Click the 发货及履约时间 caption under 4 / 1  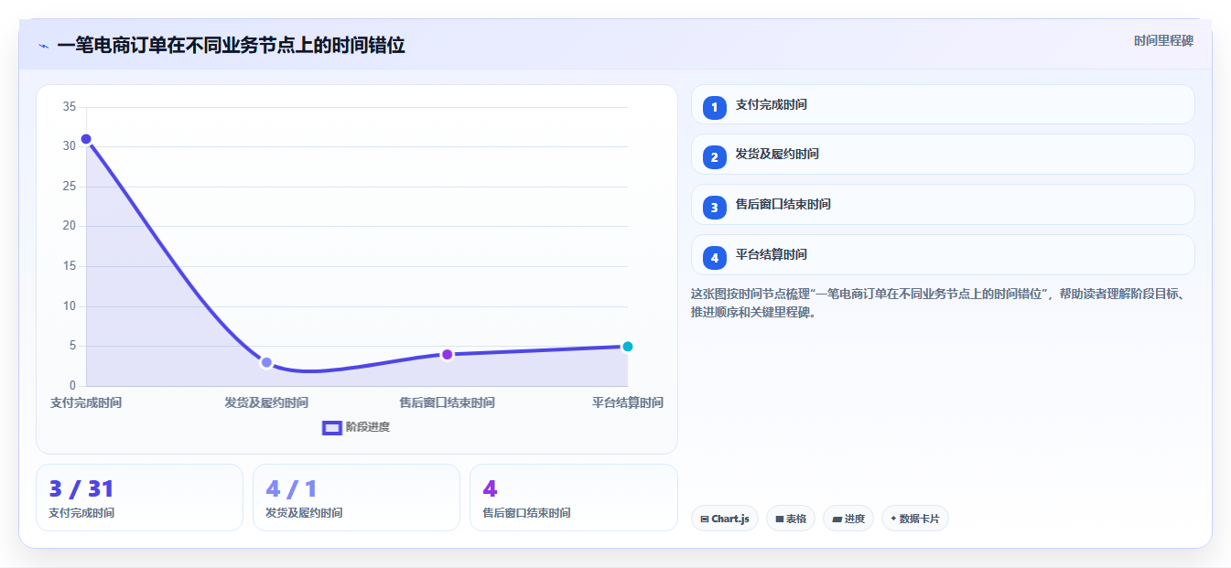pyautogui.click(x=304, y=513)
